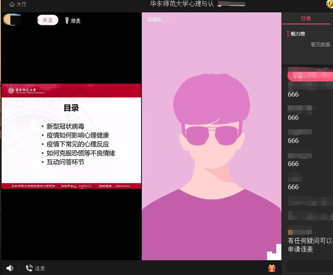Select the 魅力榜 heading
This screenshot has height=275, width=333.
click(x=298, y=34)
